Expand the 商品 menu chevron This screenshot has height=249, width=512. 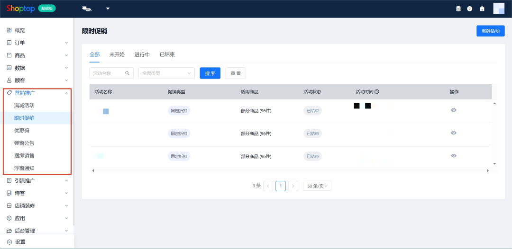[x=67, y=55]
